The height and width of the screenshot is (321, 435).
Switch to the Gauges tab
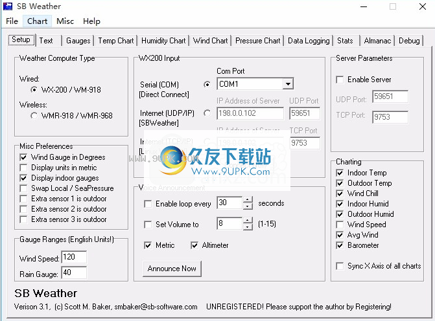coord(78,41)
